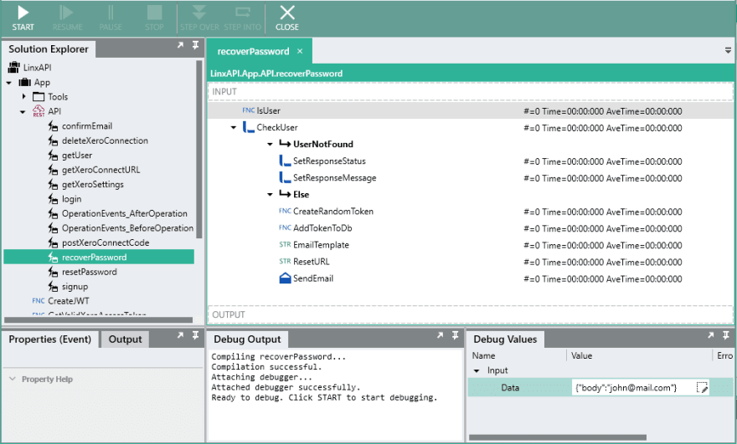The width and height of the screenshot is (737, 444).
Task: Click the SetResponseStatus icon
Action: (x=285, y=161)
